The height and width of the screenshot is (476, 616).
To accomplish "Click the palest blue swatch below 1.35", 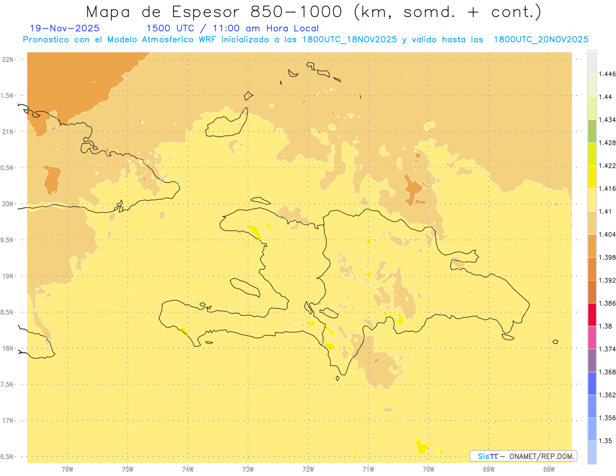I will pyautogui.click(x=592, y=452).
